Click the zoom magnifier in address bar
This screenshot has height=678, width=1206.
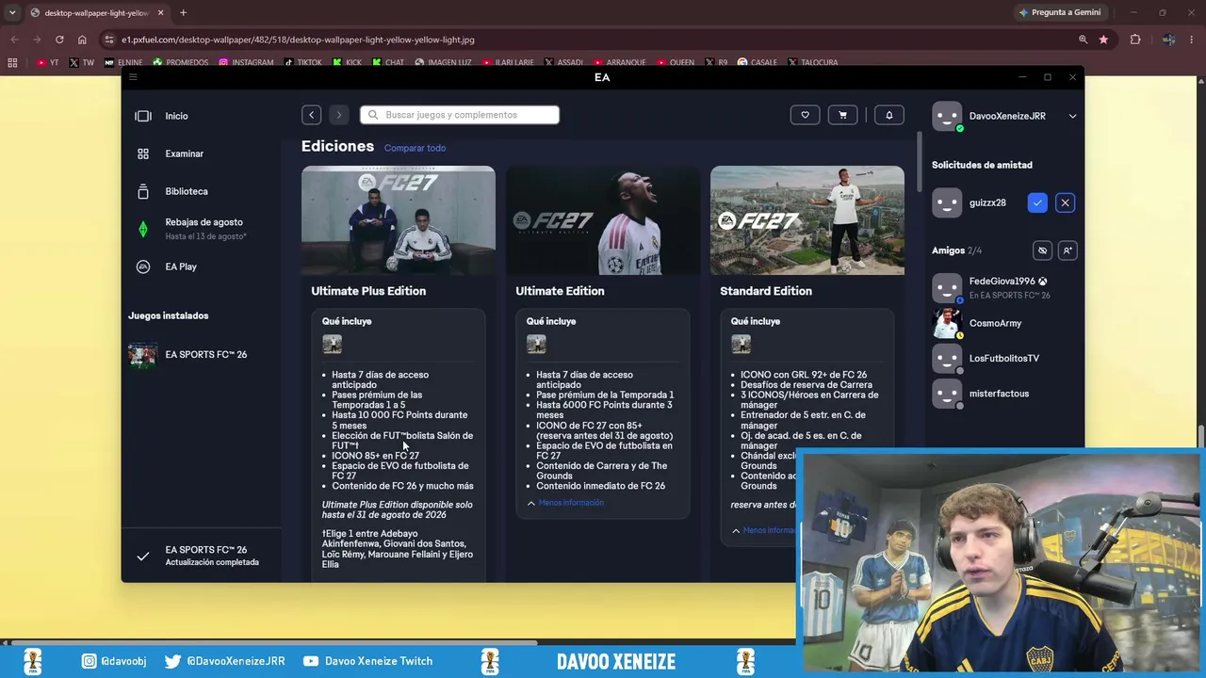1083,40
